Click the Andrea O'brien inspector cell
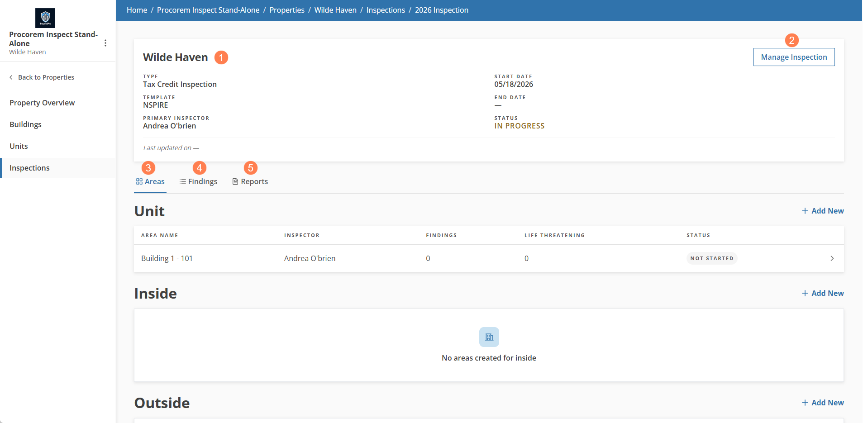This screenshot has width=863, height=423. tap(310, 258)
